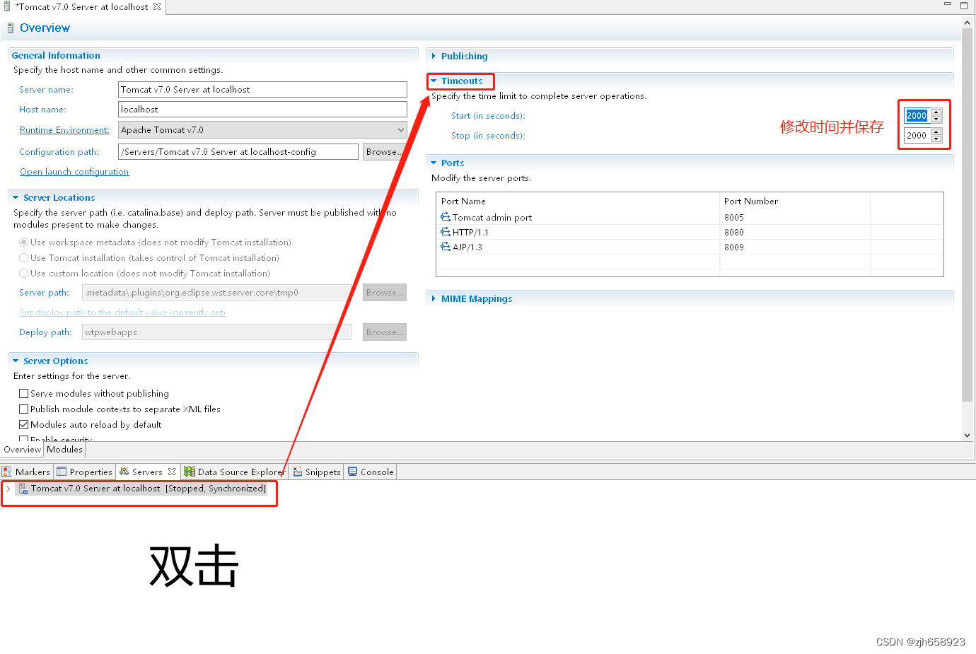
Task: Click the Overview page header icon
Action: click(11, 28)
